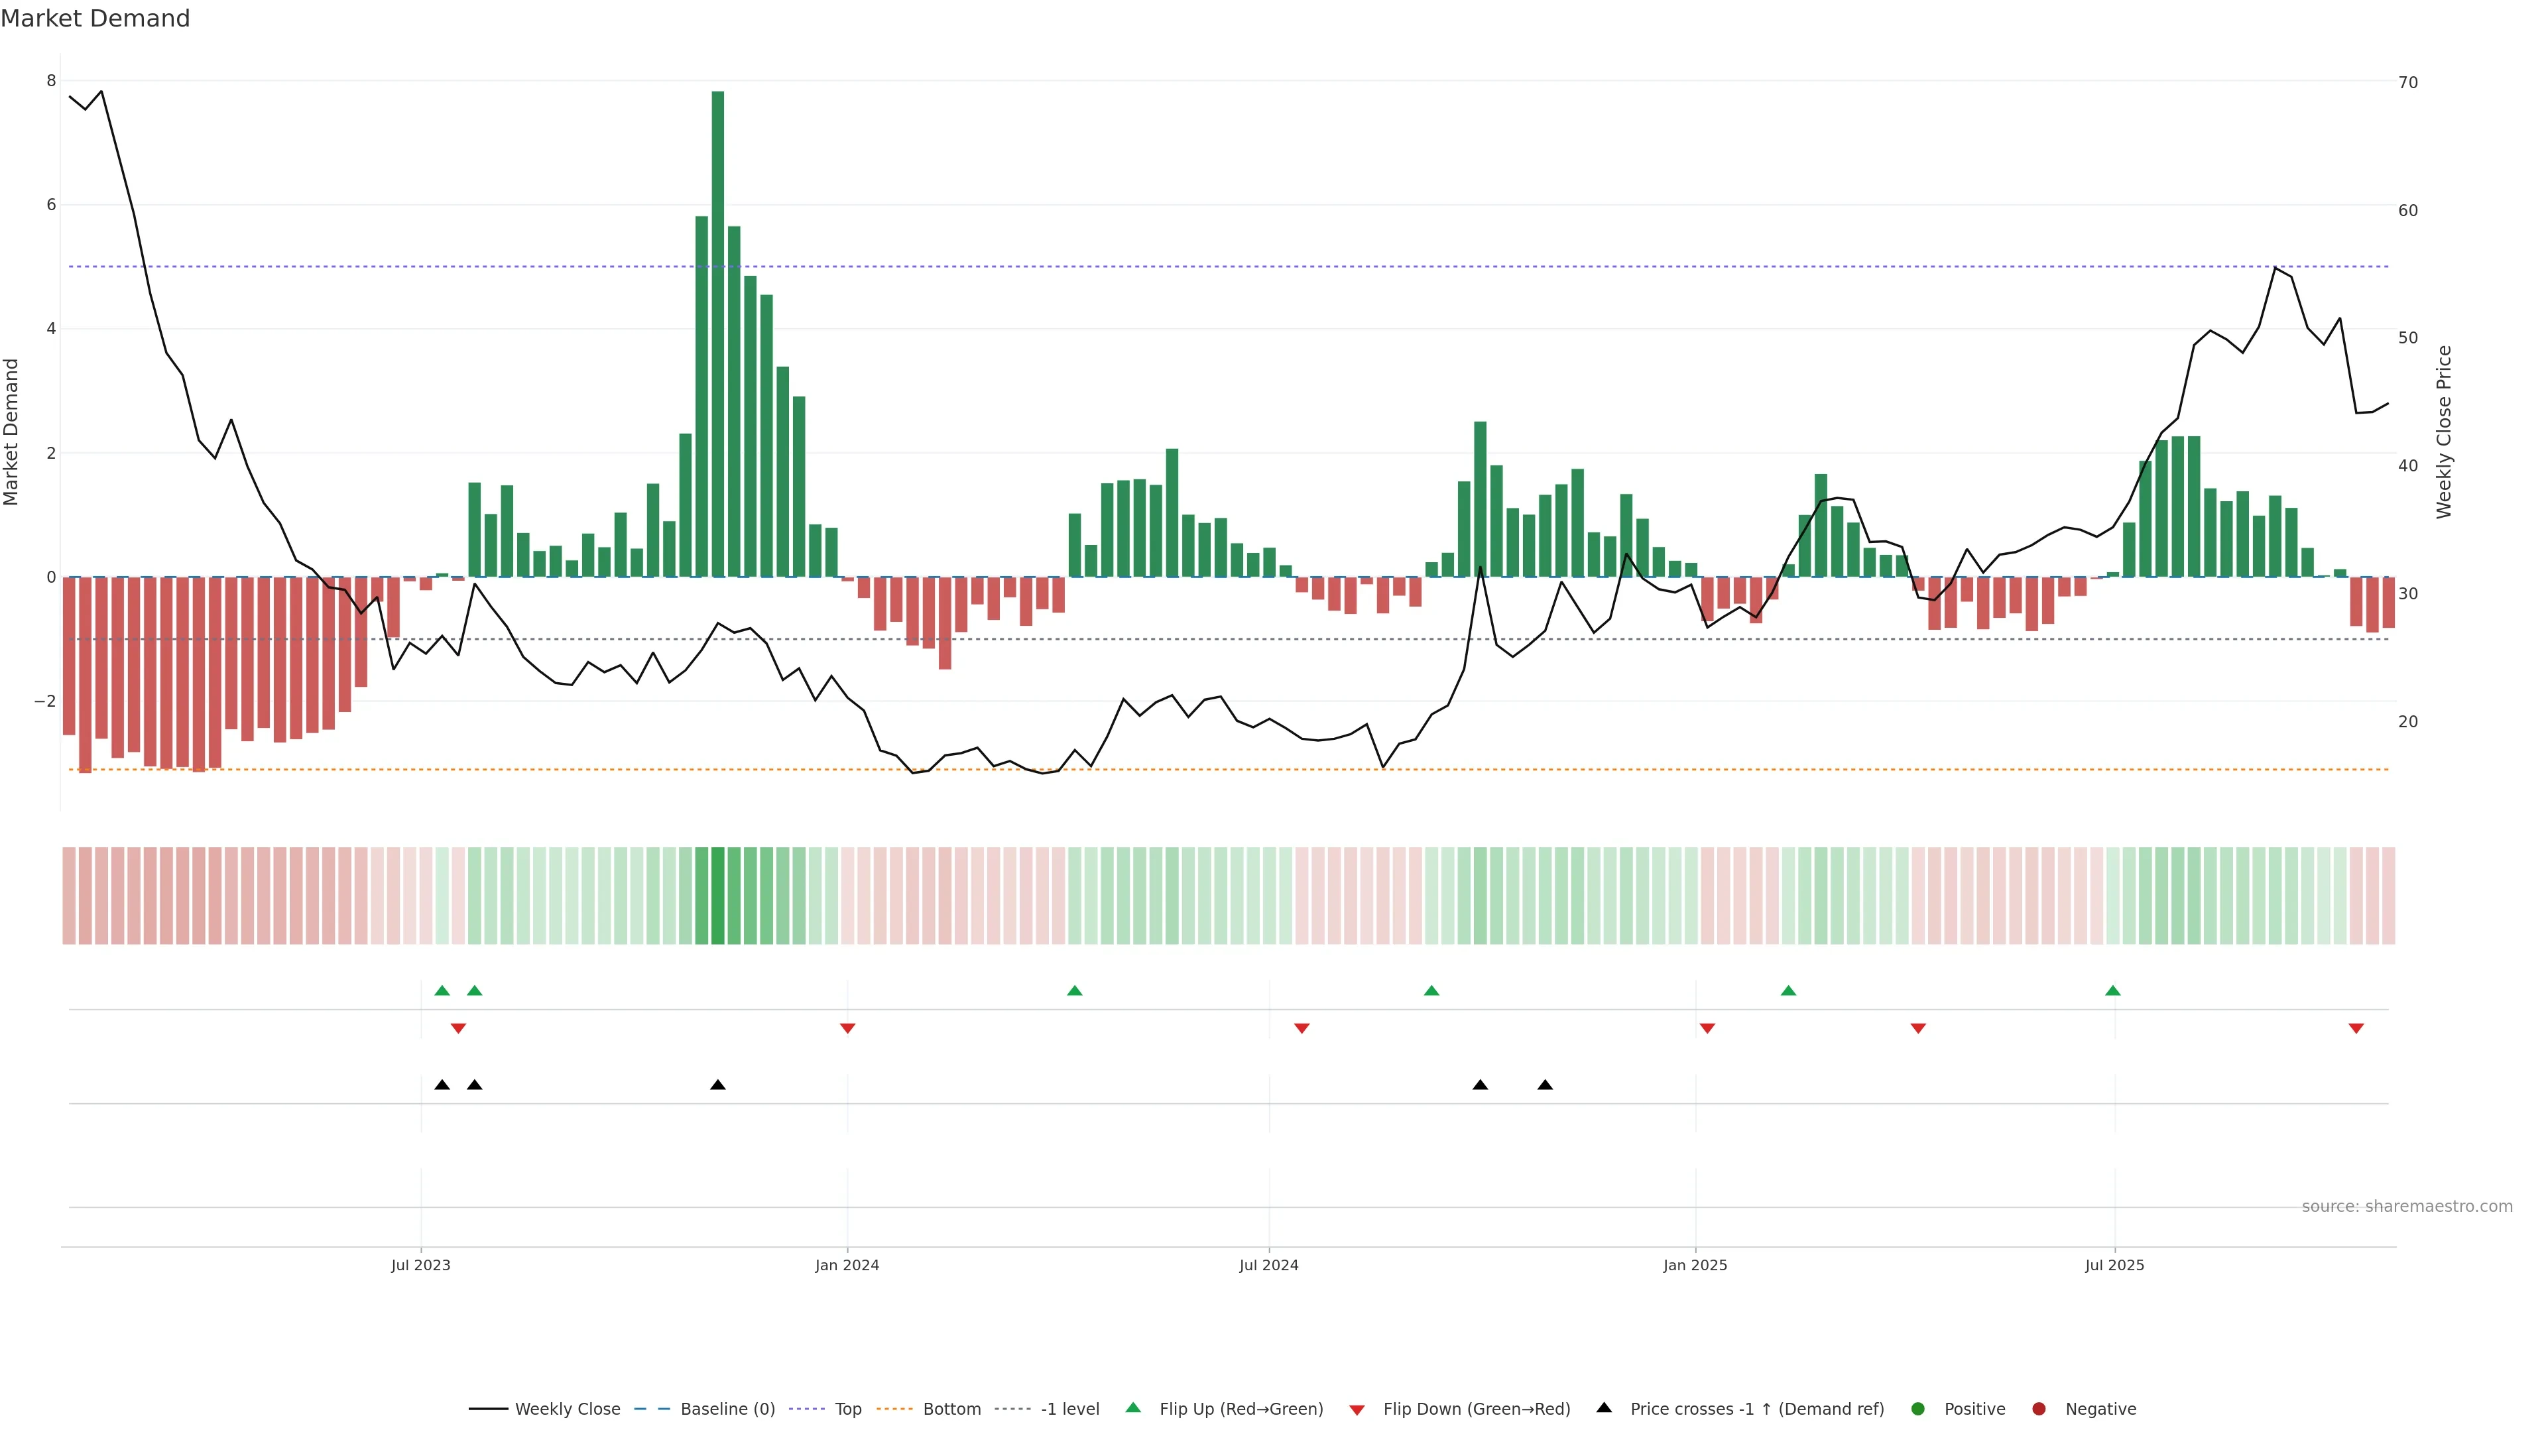Click the Market Demand chart title
This screenshot has height=1432, width=2546.
(96, 19)
